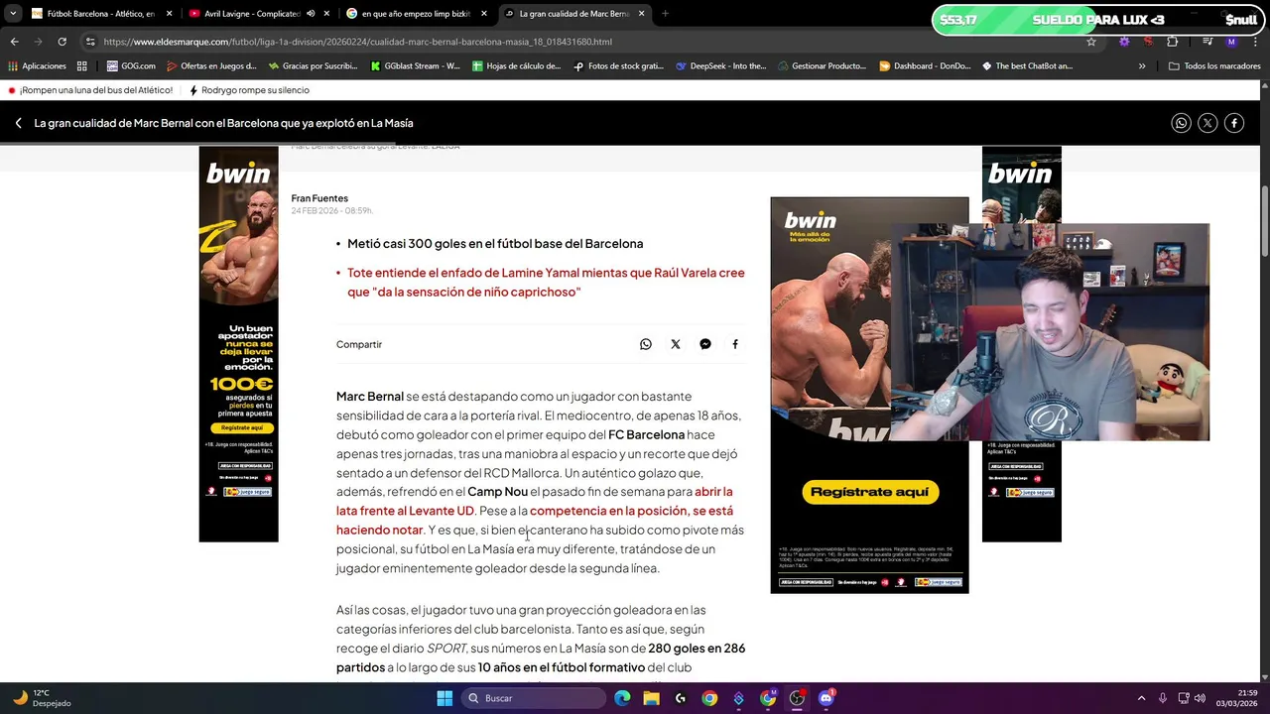Open the Gracias por Suscribi bookmark
Screen dimensions: 1270x714
[x=314, y=66]
